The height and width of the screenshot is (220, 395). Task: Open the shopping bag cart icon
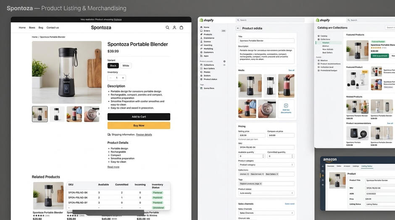[182, 28]
